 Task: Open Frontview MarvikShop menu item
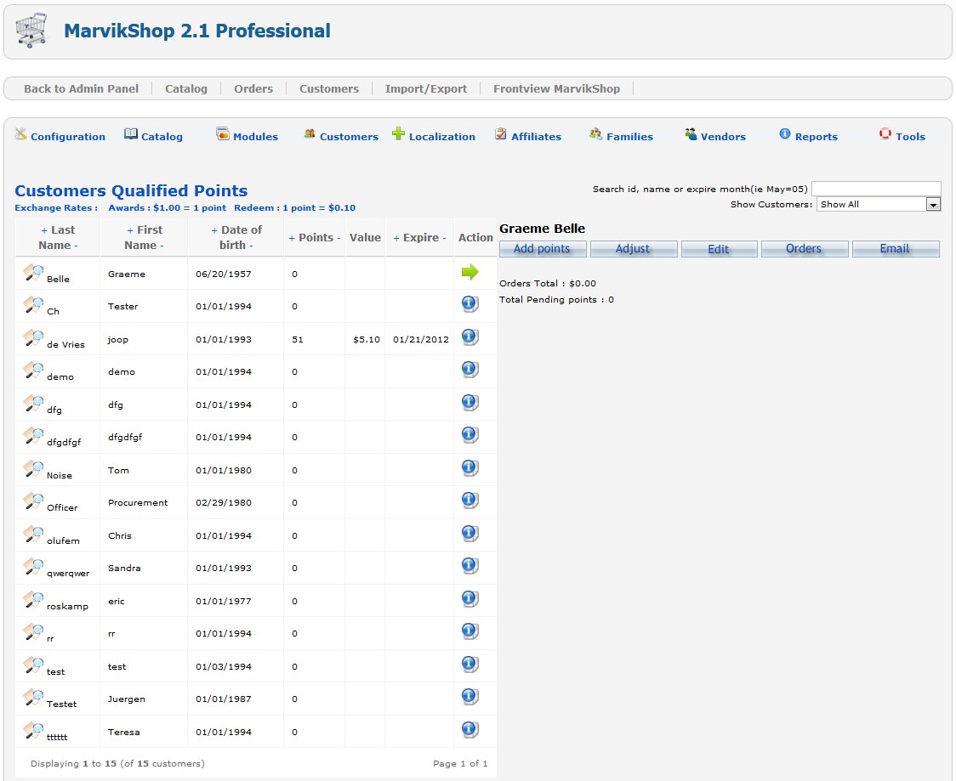[x=556, y=89]
